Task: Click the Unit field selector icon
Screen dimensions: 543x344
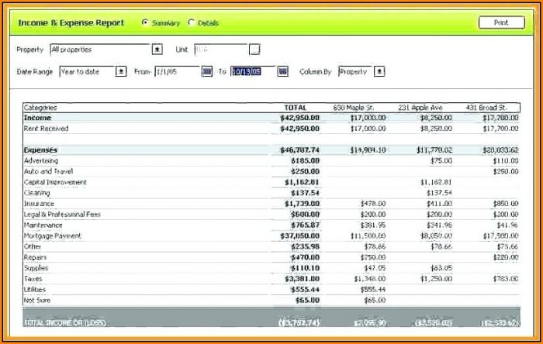Action: click(x=254, y=50)
